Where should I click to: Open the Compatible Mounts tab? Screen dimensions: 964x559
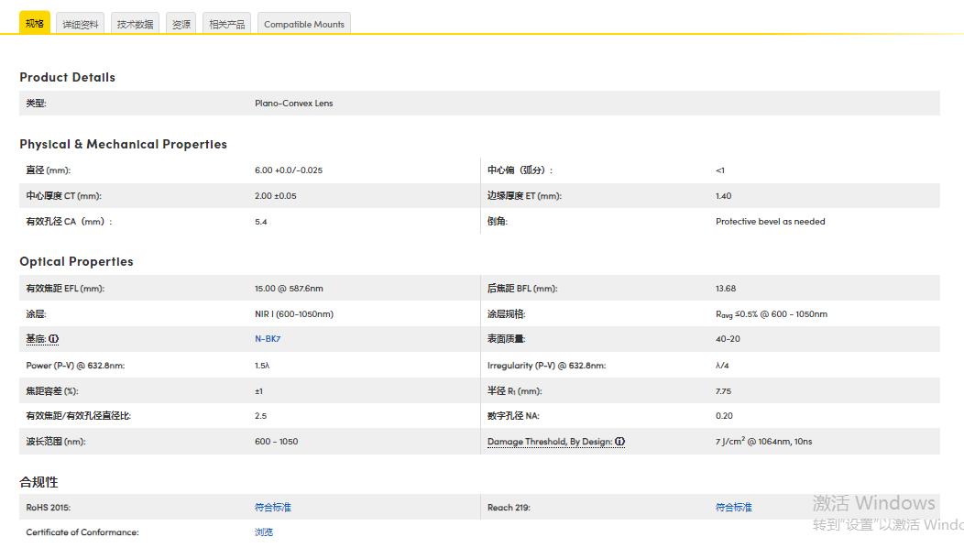click(x=304, y=24)
